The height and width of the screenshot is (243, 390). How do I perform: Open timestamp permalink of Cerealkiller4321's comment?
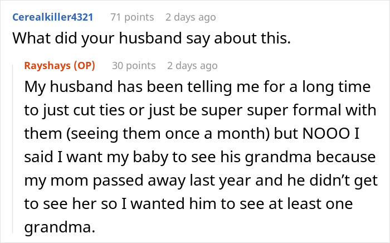(x=191, y=16)
